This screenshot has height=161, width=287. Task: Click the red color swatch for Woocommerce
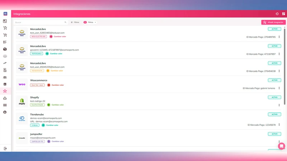pyautogui.click(x=49, y=85)
